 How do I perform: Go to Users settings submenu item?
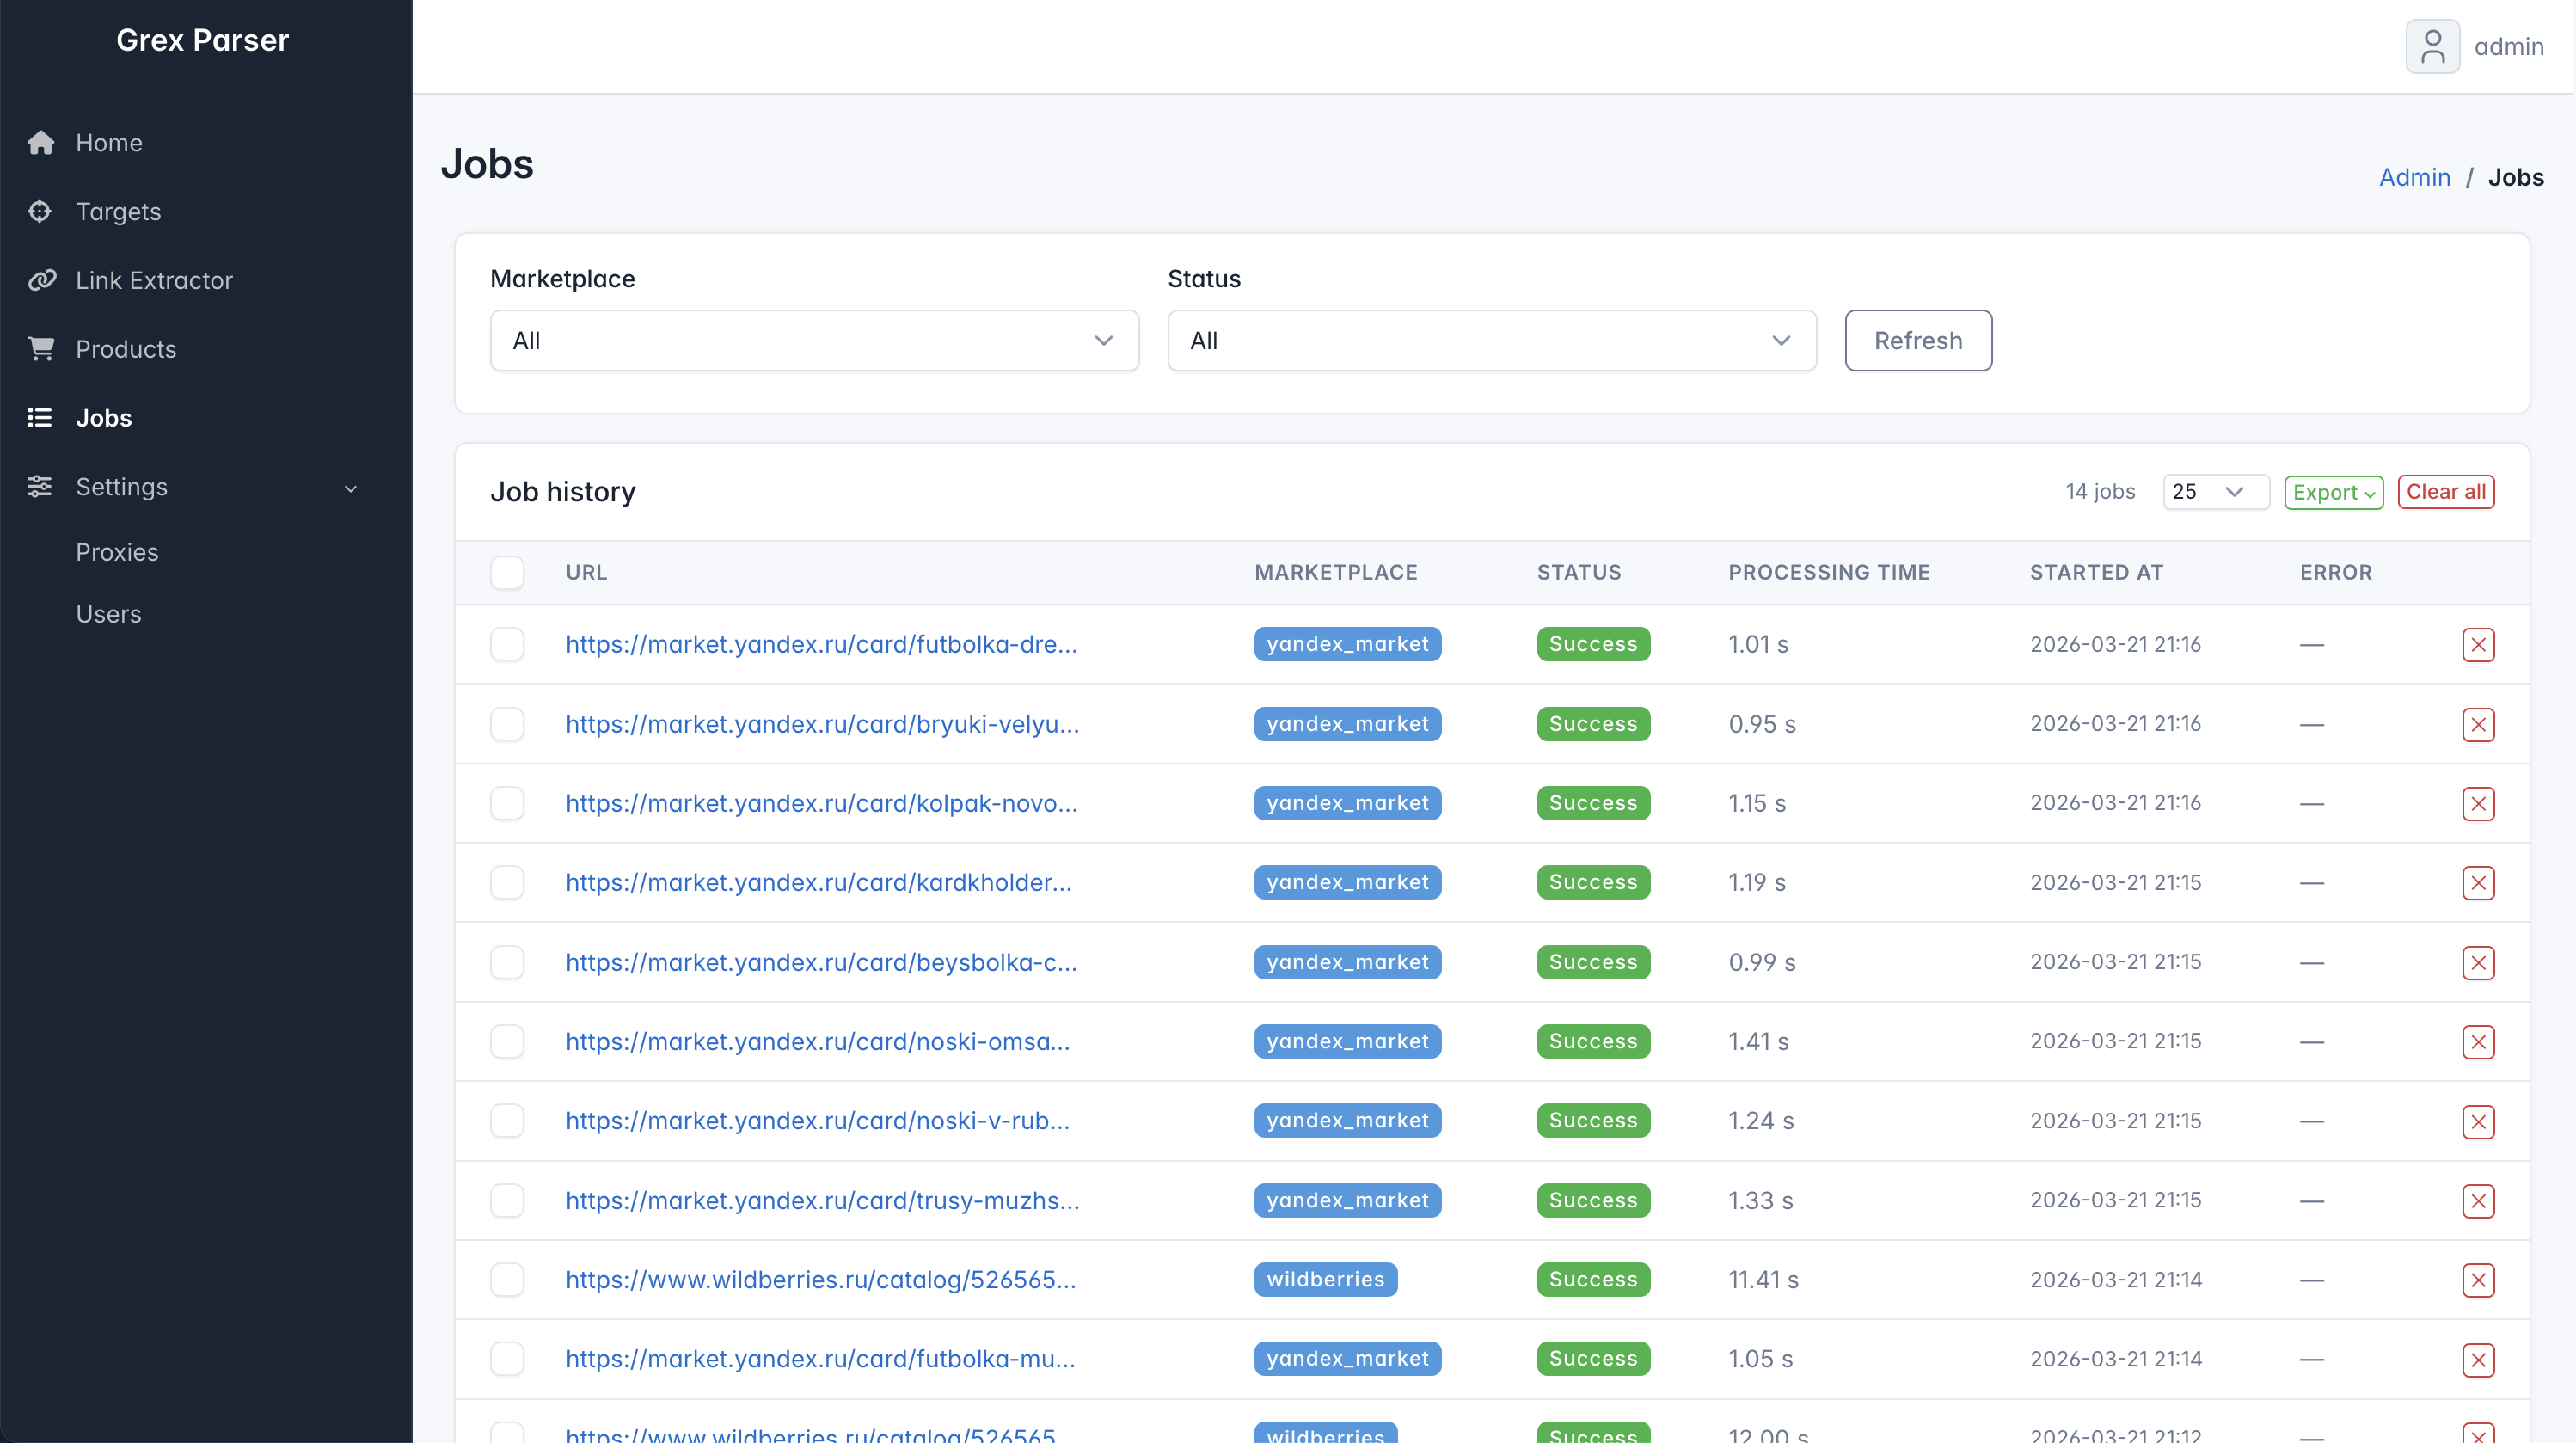(x=109, y=615)
